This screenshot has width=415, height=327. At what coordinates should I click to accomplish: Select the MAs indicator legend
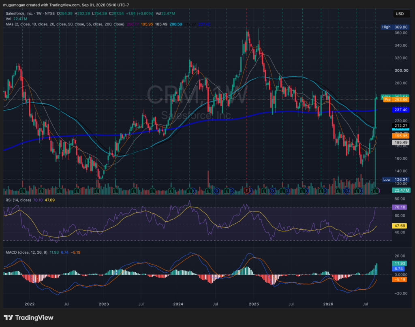65,24
